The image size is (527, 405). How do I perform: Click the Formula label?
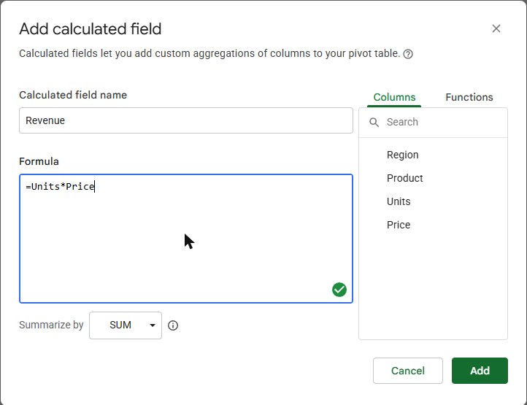point(39,161)
